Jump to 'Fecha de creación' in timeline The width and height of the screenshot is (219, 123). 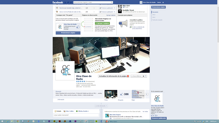[x=157, y=20]
